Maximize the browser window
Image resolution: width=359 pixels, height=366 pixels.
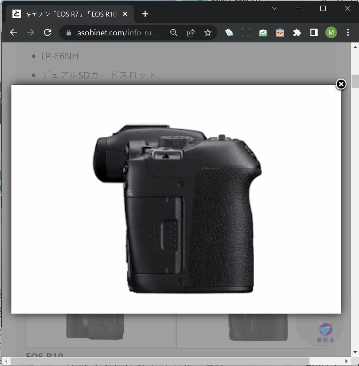[x=323, y=8]
